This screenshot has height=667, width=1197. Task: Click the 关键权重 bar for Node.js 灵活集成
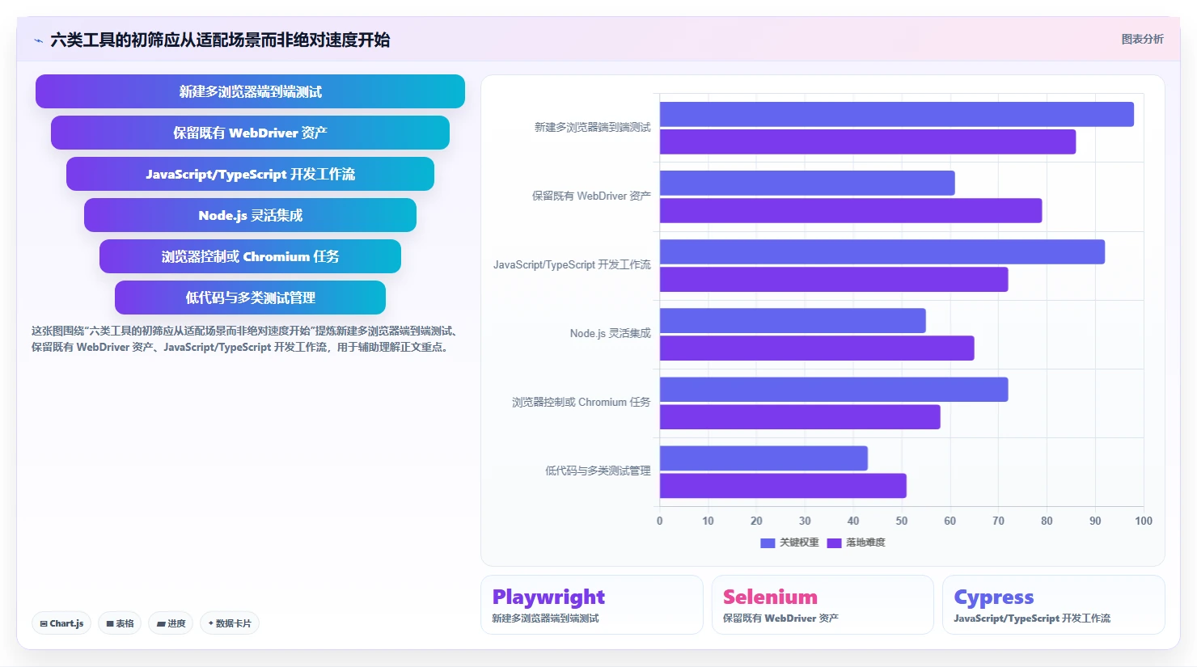coord(793,320)
